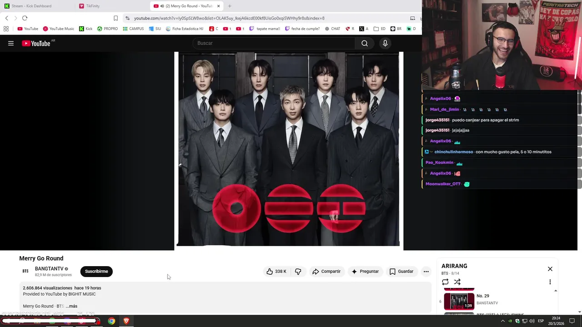Dislike the Merry Go Round video
The height and width of the screenshot is (327, 582).
click(298, 271)
